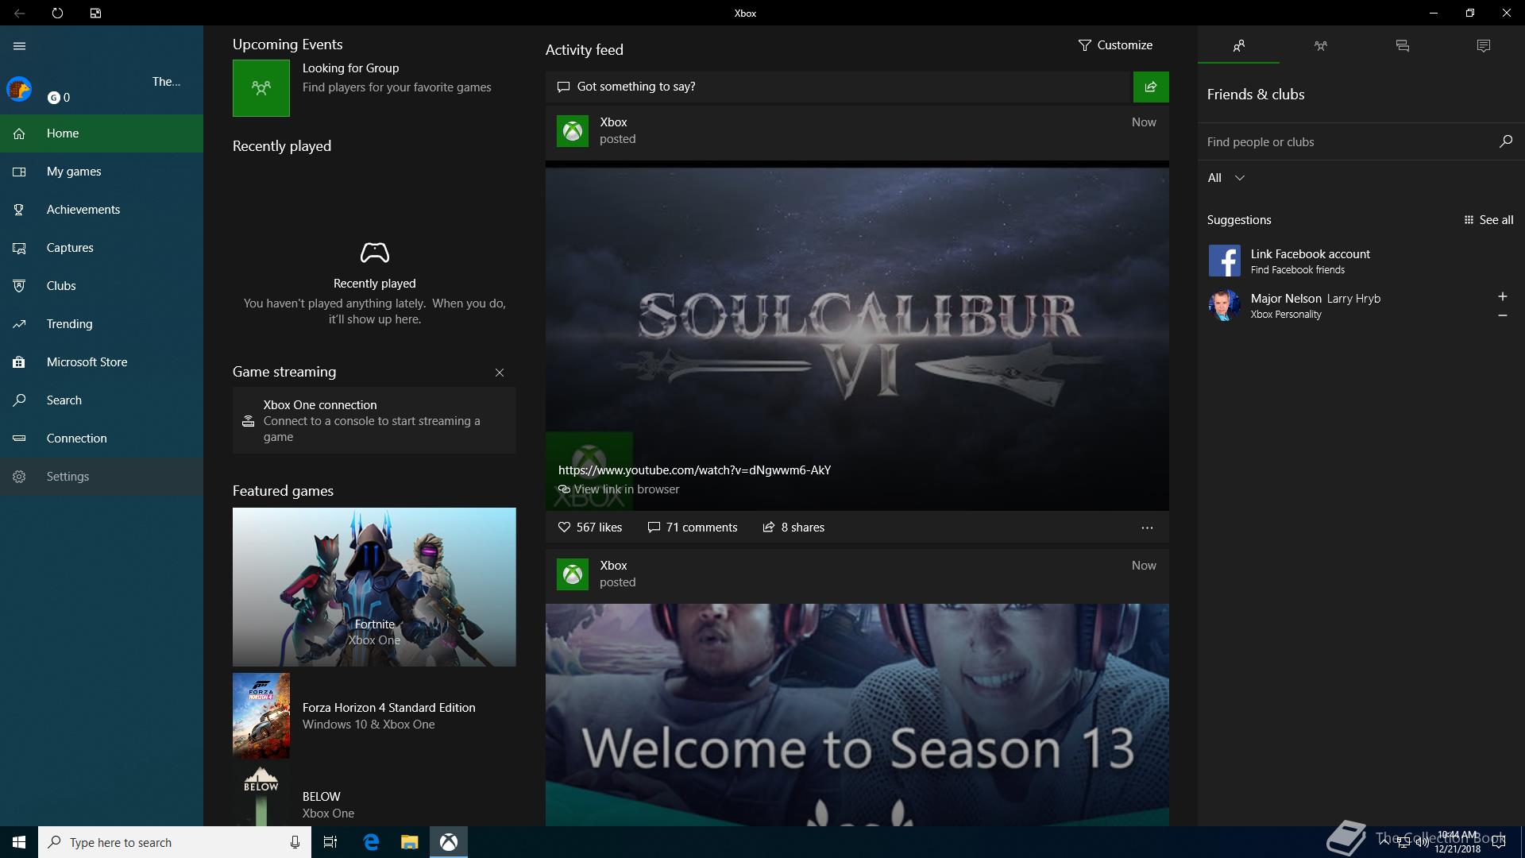Viewport: 1525px width, 858px height.
Task: Add Major Nelson as friend with plus
Action: pos(1502,296)
